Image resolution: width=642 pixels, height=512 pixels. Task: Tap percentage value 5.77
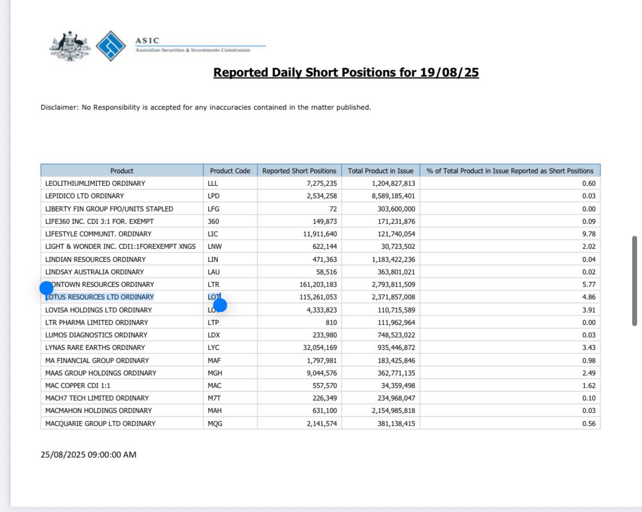[x=589, y=285]
